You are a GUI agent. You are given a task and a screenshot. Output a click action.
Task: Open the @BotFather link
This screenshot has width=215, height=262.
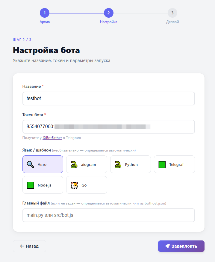point(52,138)
